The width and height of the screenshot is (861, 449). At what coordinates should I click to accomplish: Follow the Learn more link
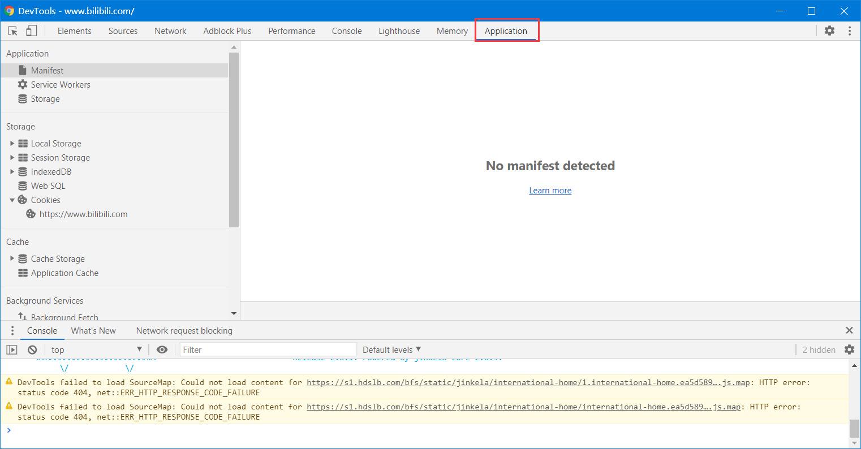[550, 191]
